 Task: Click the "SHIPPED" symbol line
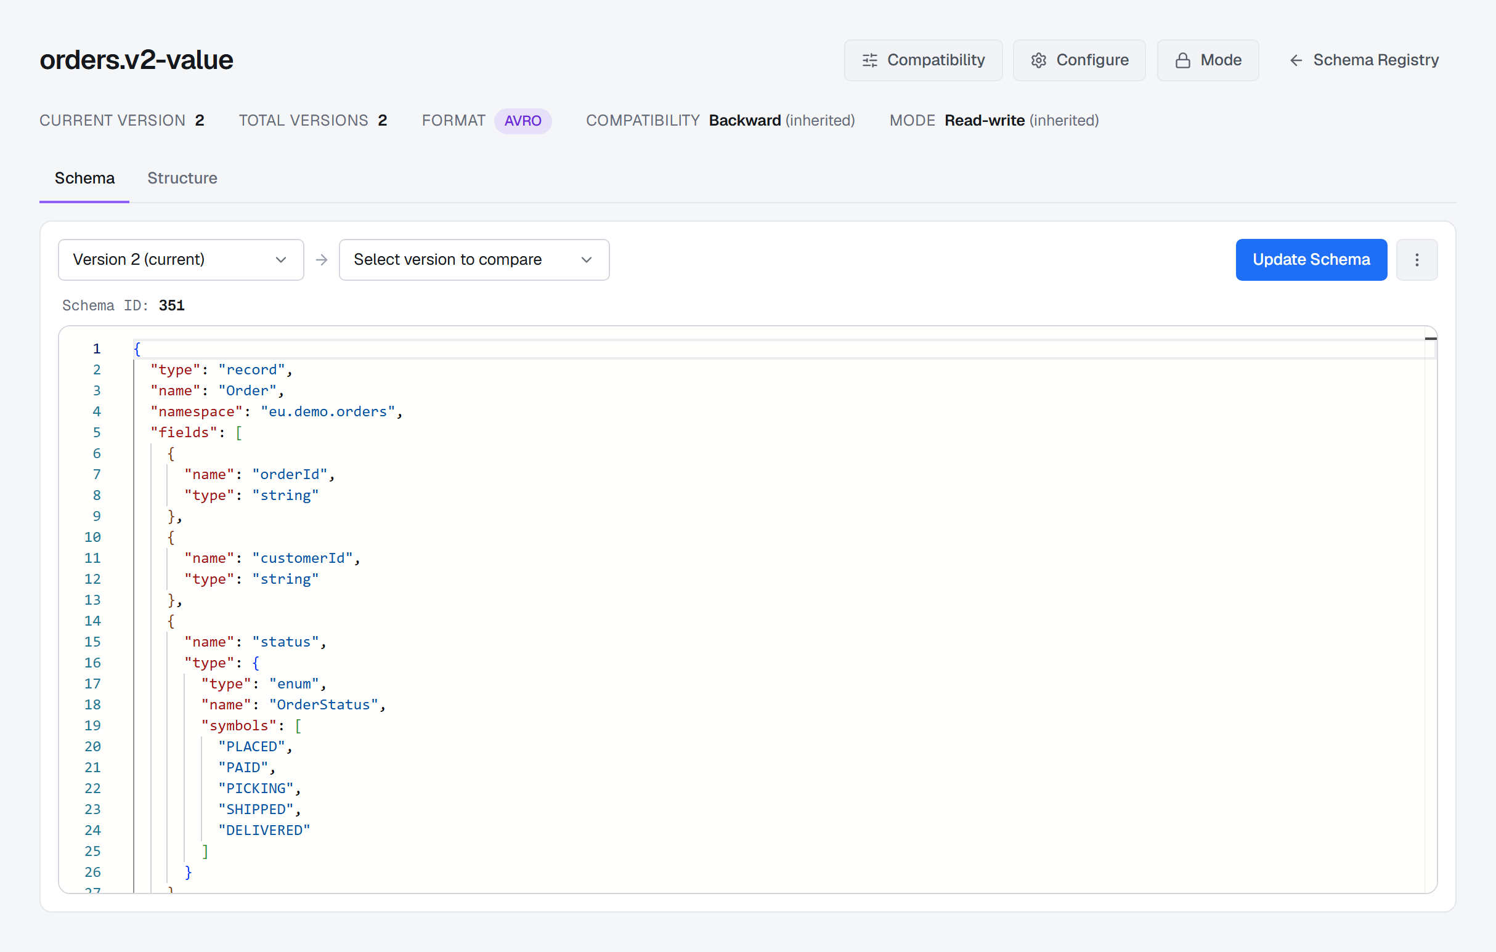point(259,810)
